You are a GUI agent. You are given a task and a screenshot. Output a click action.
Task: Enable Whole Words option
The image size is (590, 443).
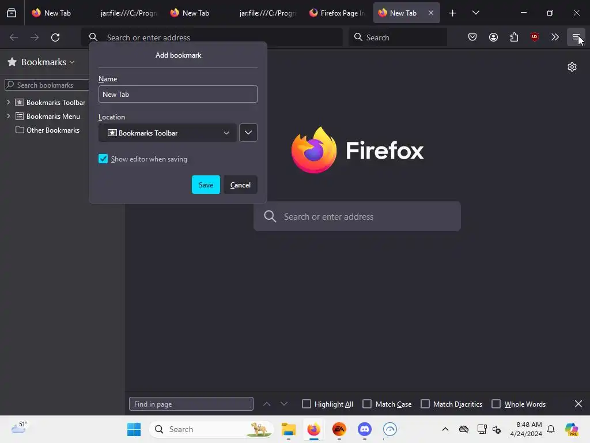pos(496,404)
